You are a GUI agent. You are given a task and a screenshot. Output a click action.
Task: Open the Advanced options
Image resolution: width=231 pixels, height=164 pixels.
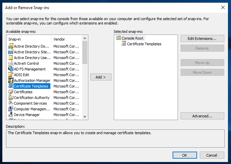click(202, 116)
